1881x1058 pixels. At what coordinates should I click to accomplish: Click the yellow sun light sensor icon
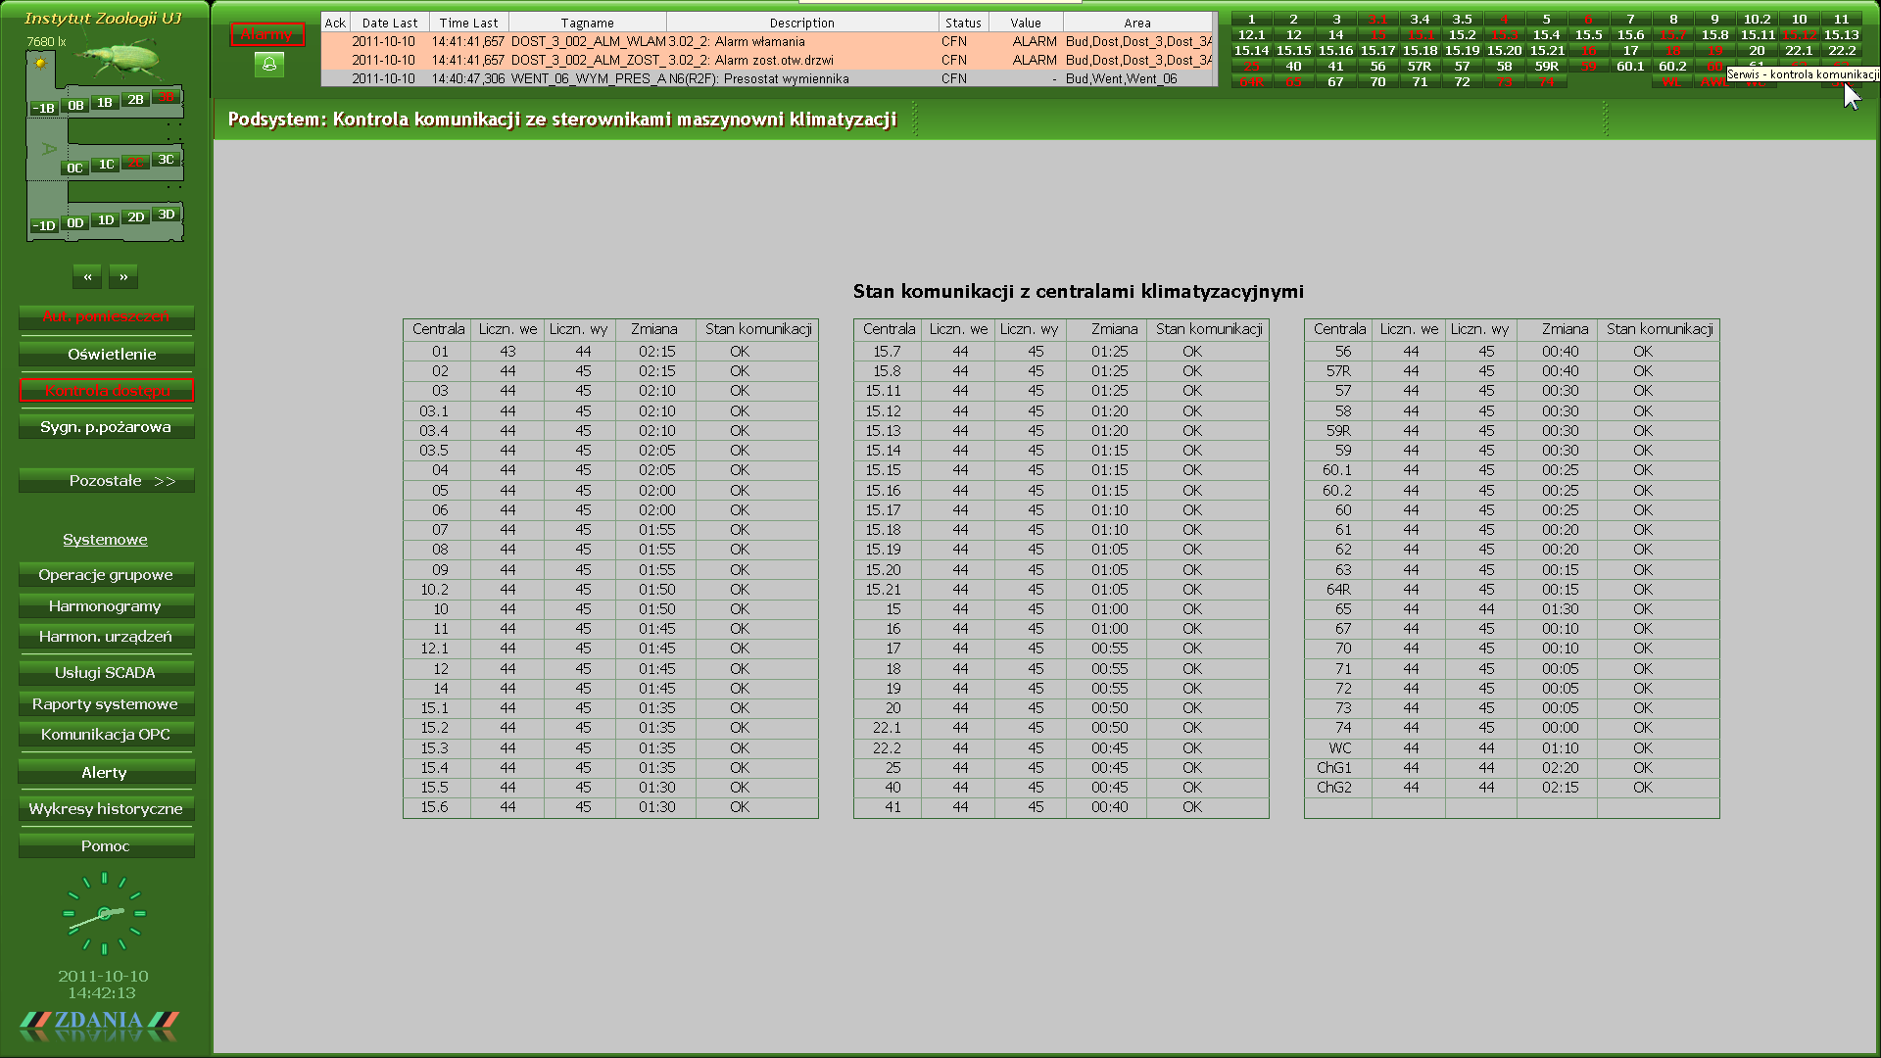[40, 64]
